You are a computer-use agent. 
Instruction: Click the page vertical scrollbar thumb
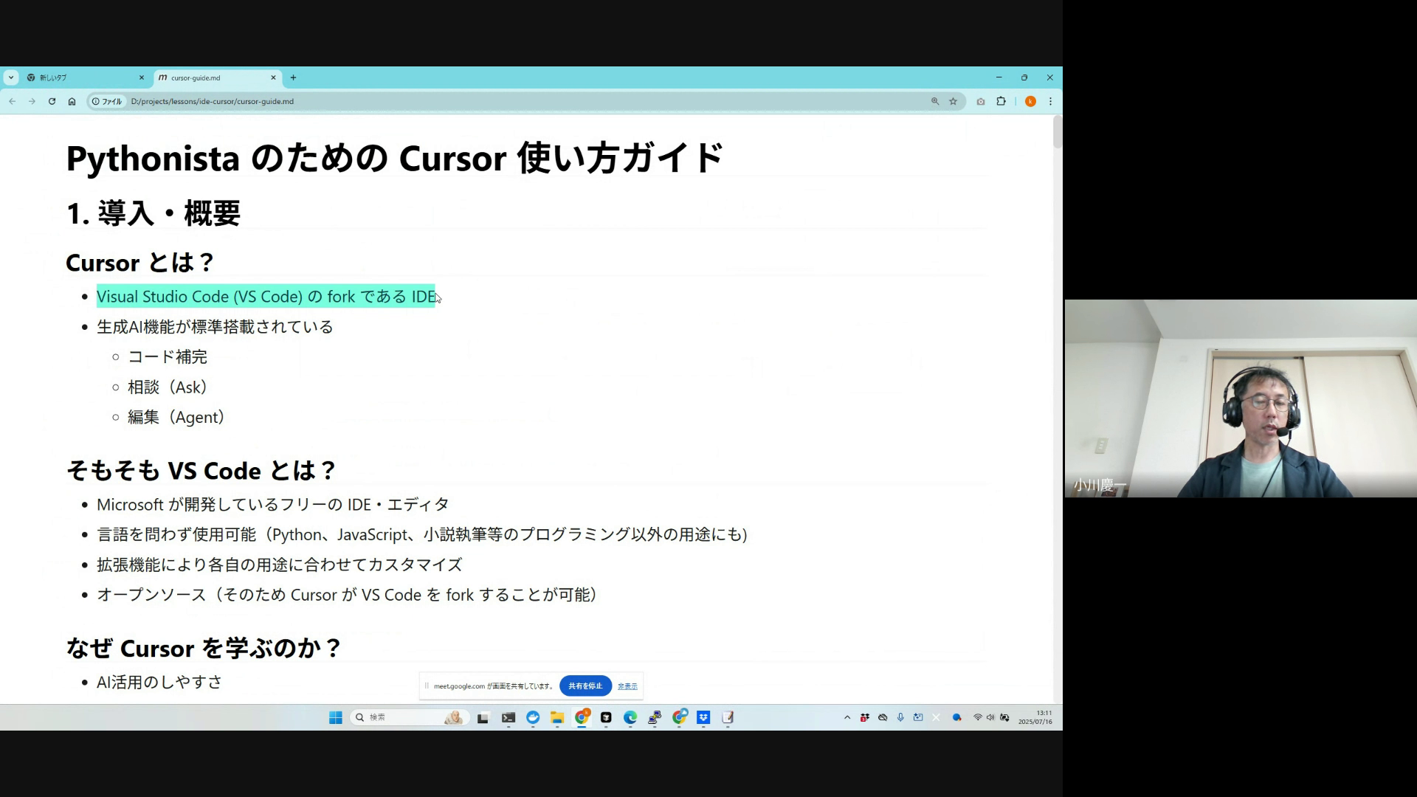(1058, 133)
